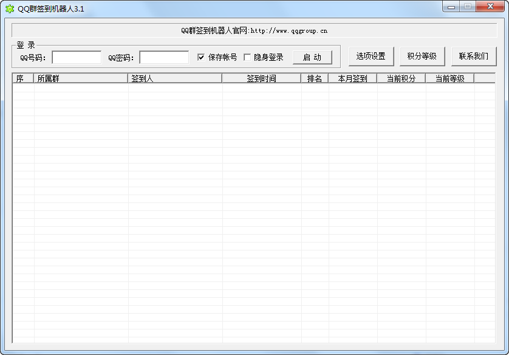Sort by the 本月签到 column header
509x355 pixels.
coord(352,78)
